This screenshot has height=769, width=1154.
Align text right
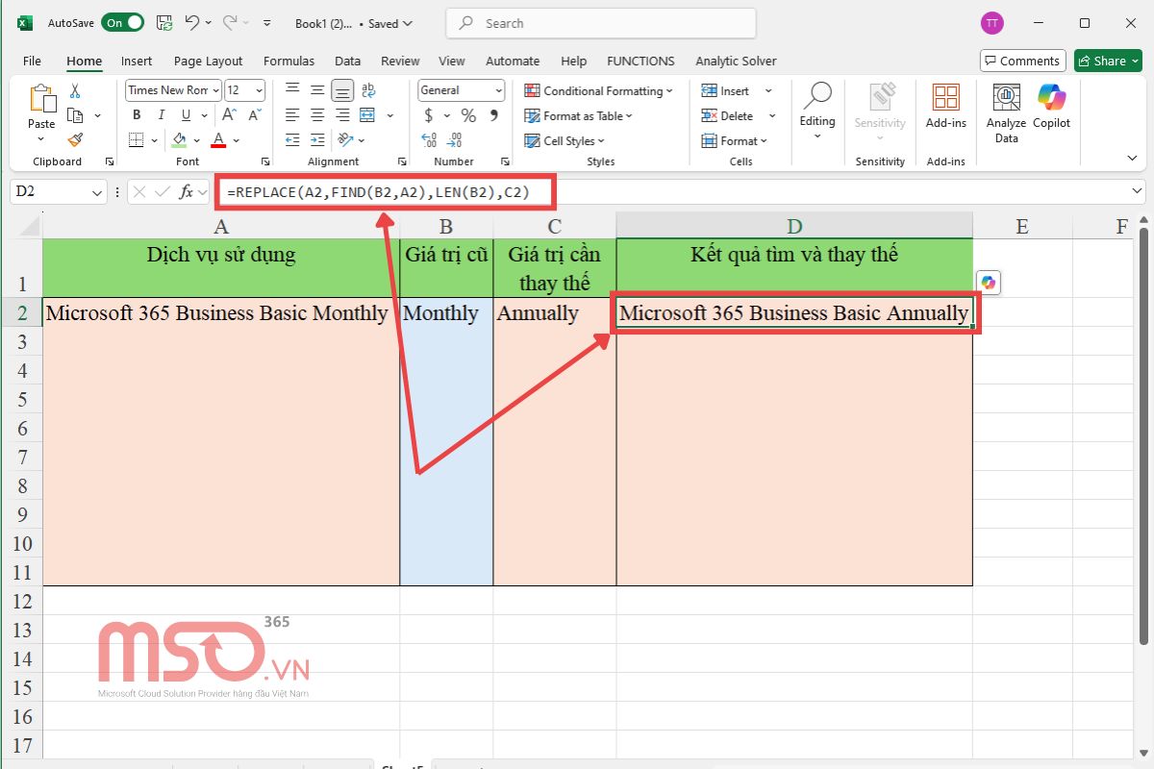[x=342, y=115]
